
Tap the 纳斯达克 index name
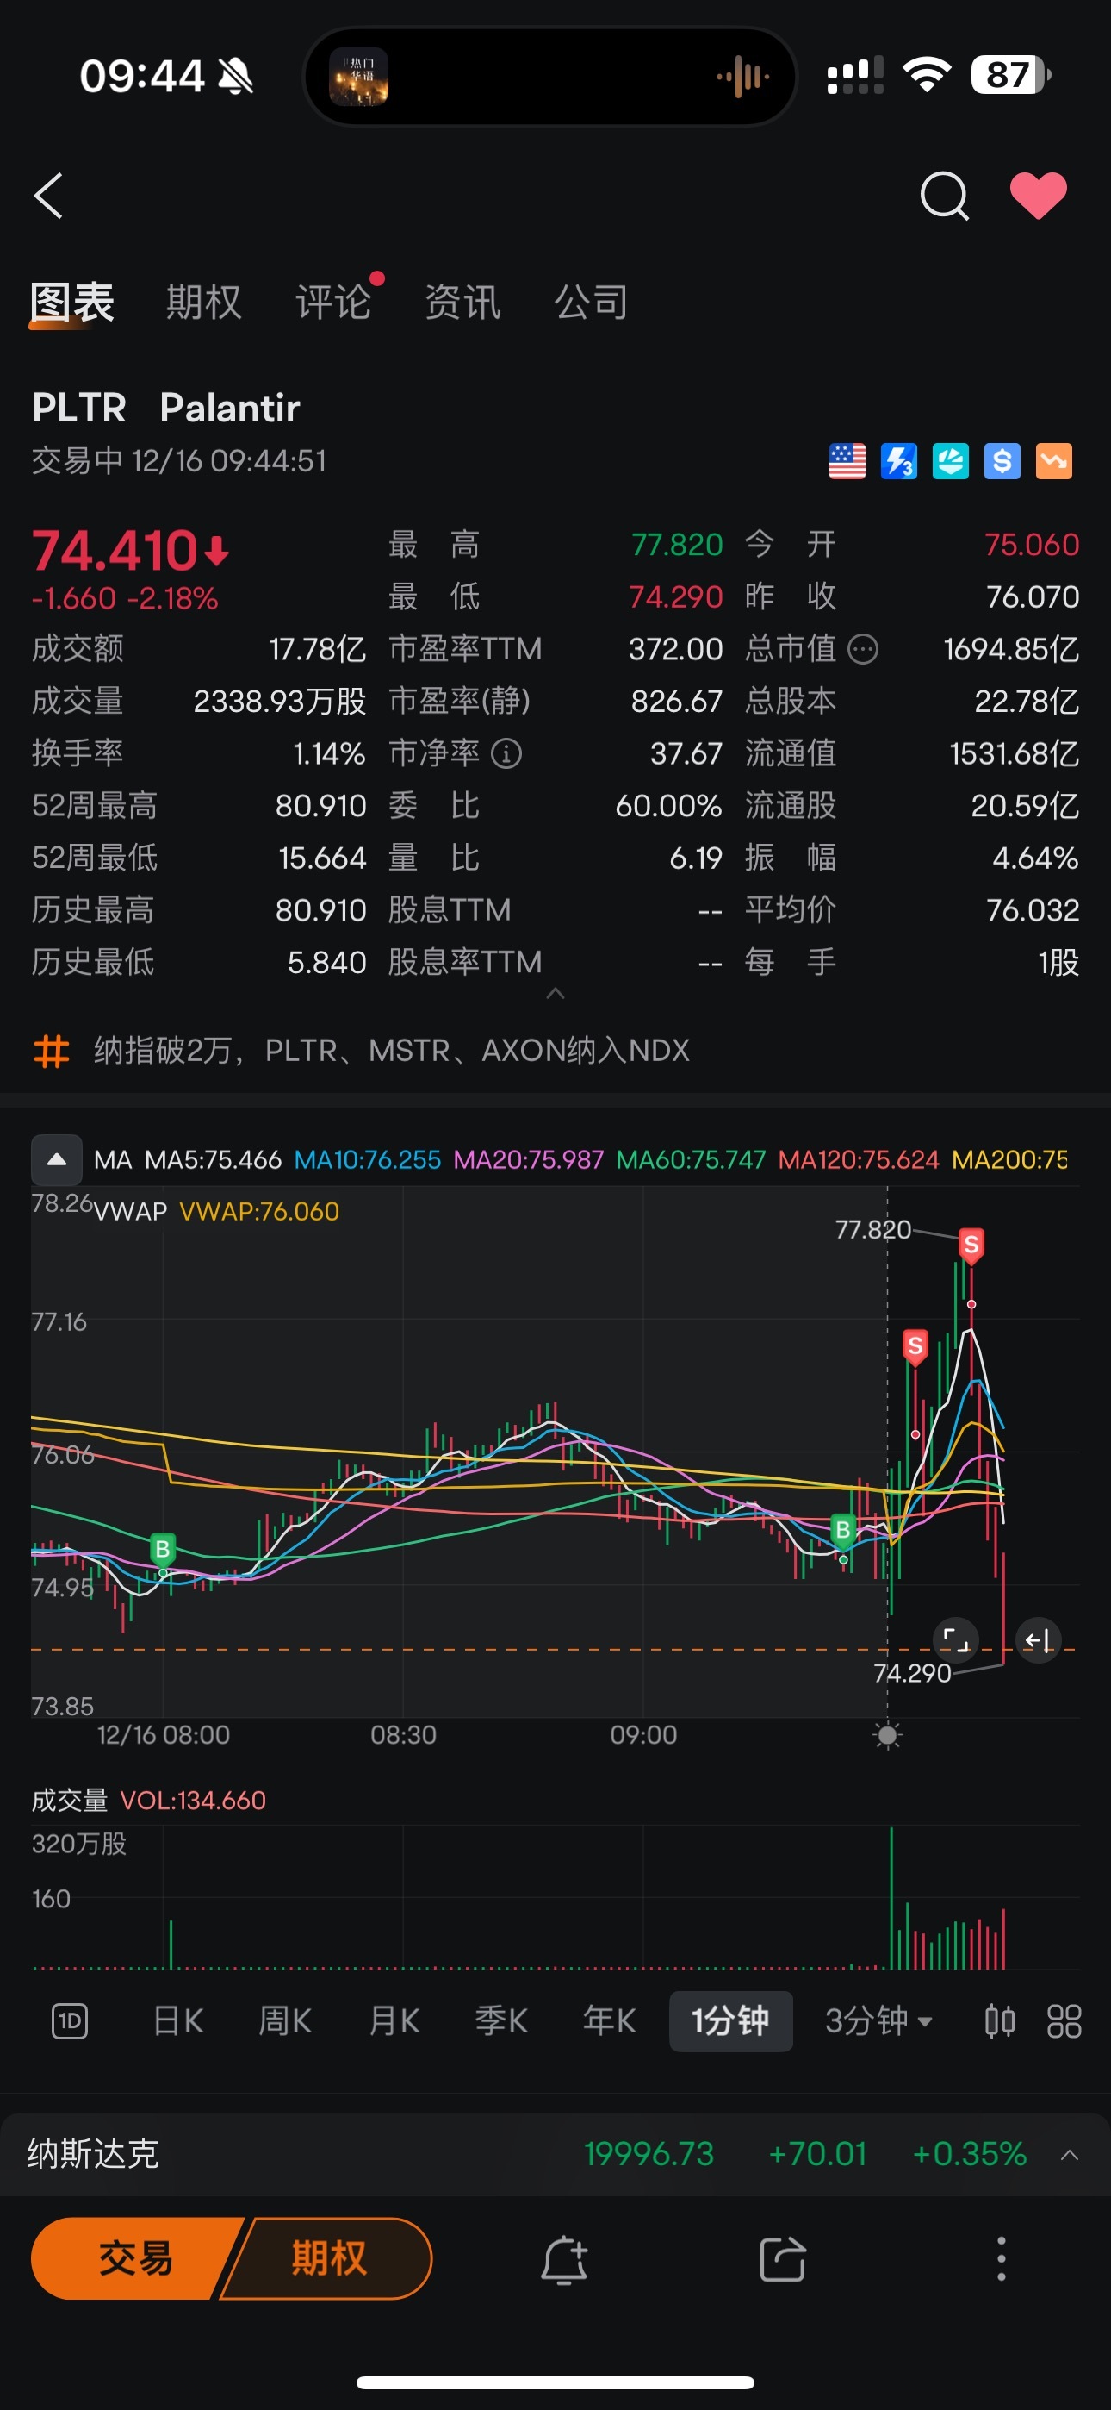[93, 2154]
